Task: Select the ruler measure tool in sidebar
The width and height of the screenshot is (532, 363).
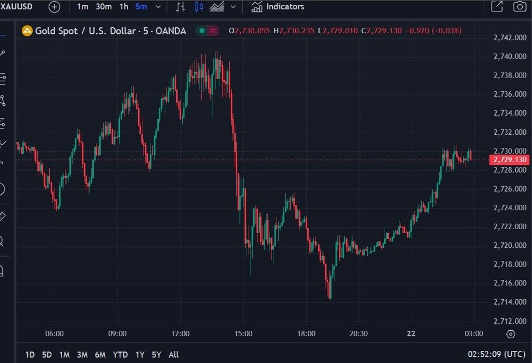Action: [2, 217]
